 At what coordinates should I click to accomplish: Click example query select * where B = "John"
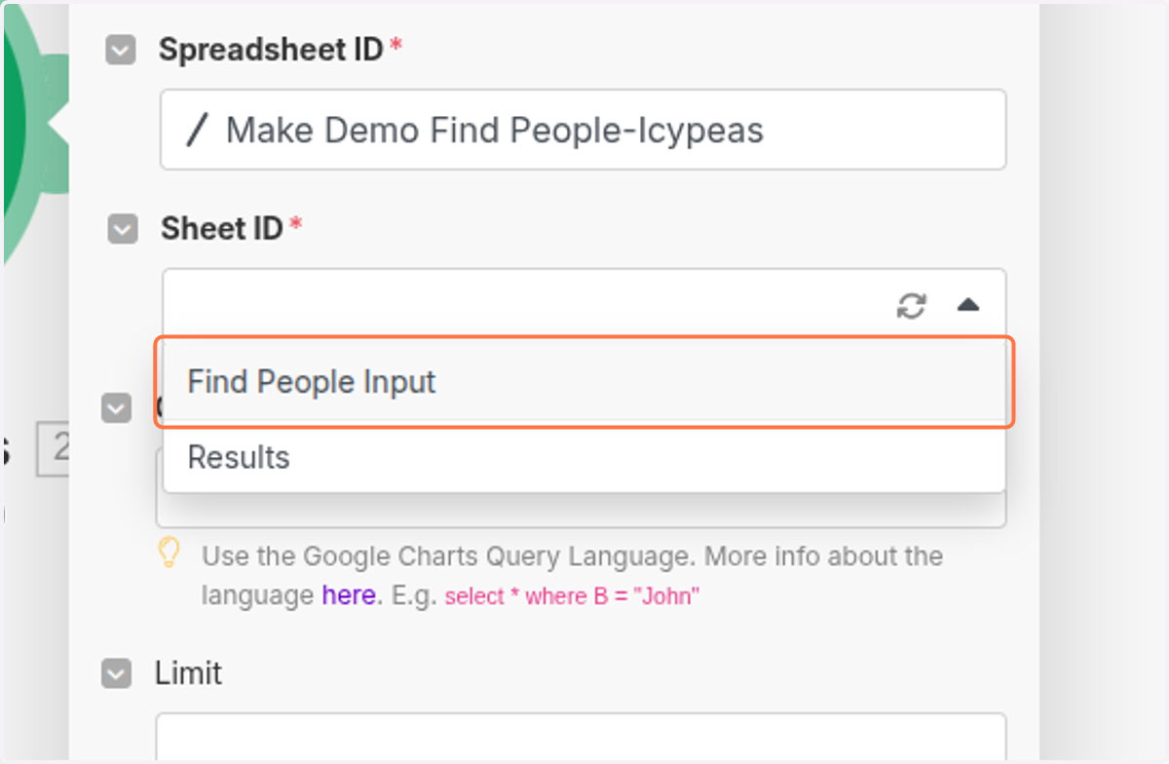click(573, 596)
